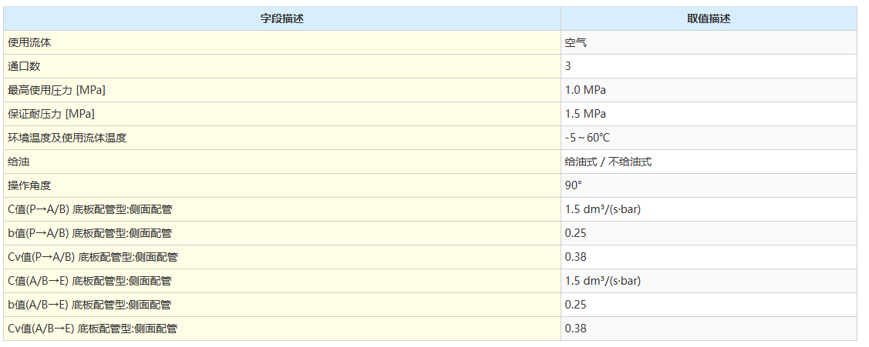Click the 取值描述 column header
This screenshot has width=869, height=347.
pyautogui.click(x=708, y=18)
